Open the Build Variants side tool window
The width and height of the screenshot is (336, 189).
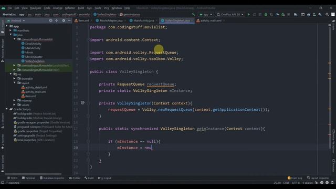[3, 163]
